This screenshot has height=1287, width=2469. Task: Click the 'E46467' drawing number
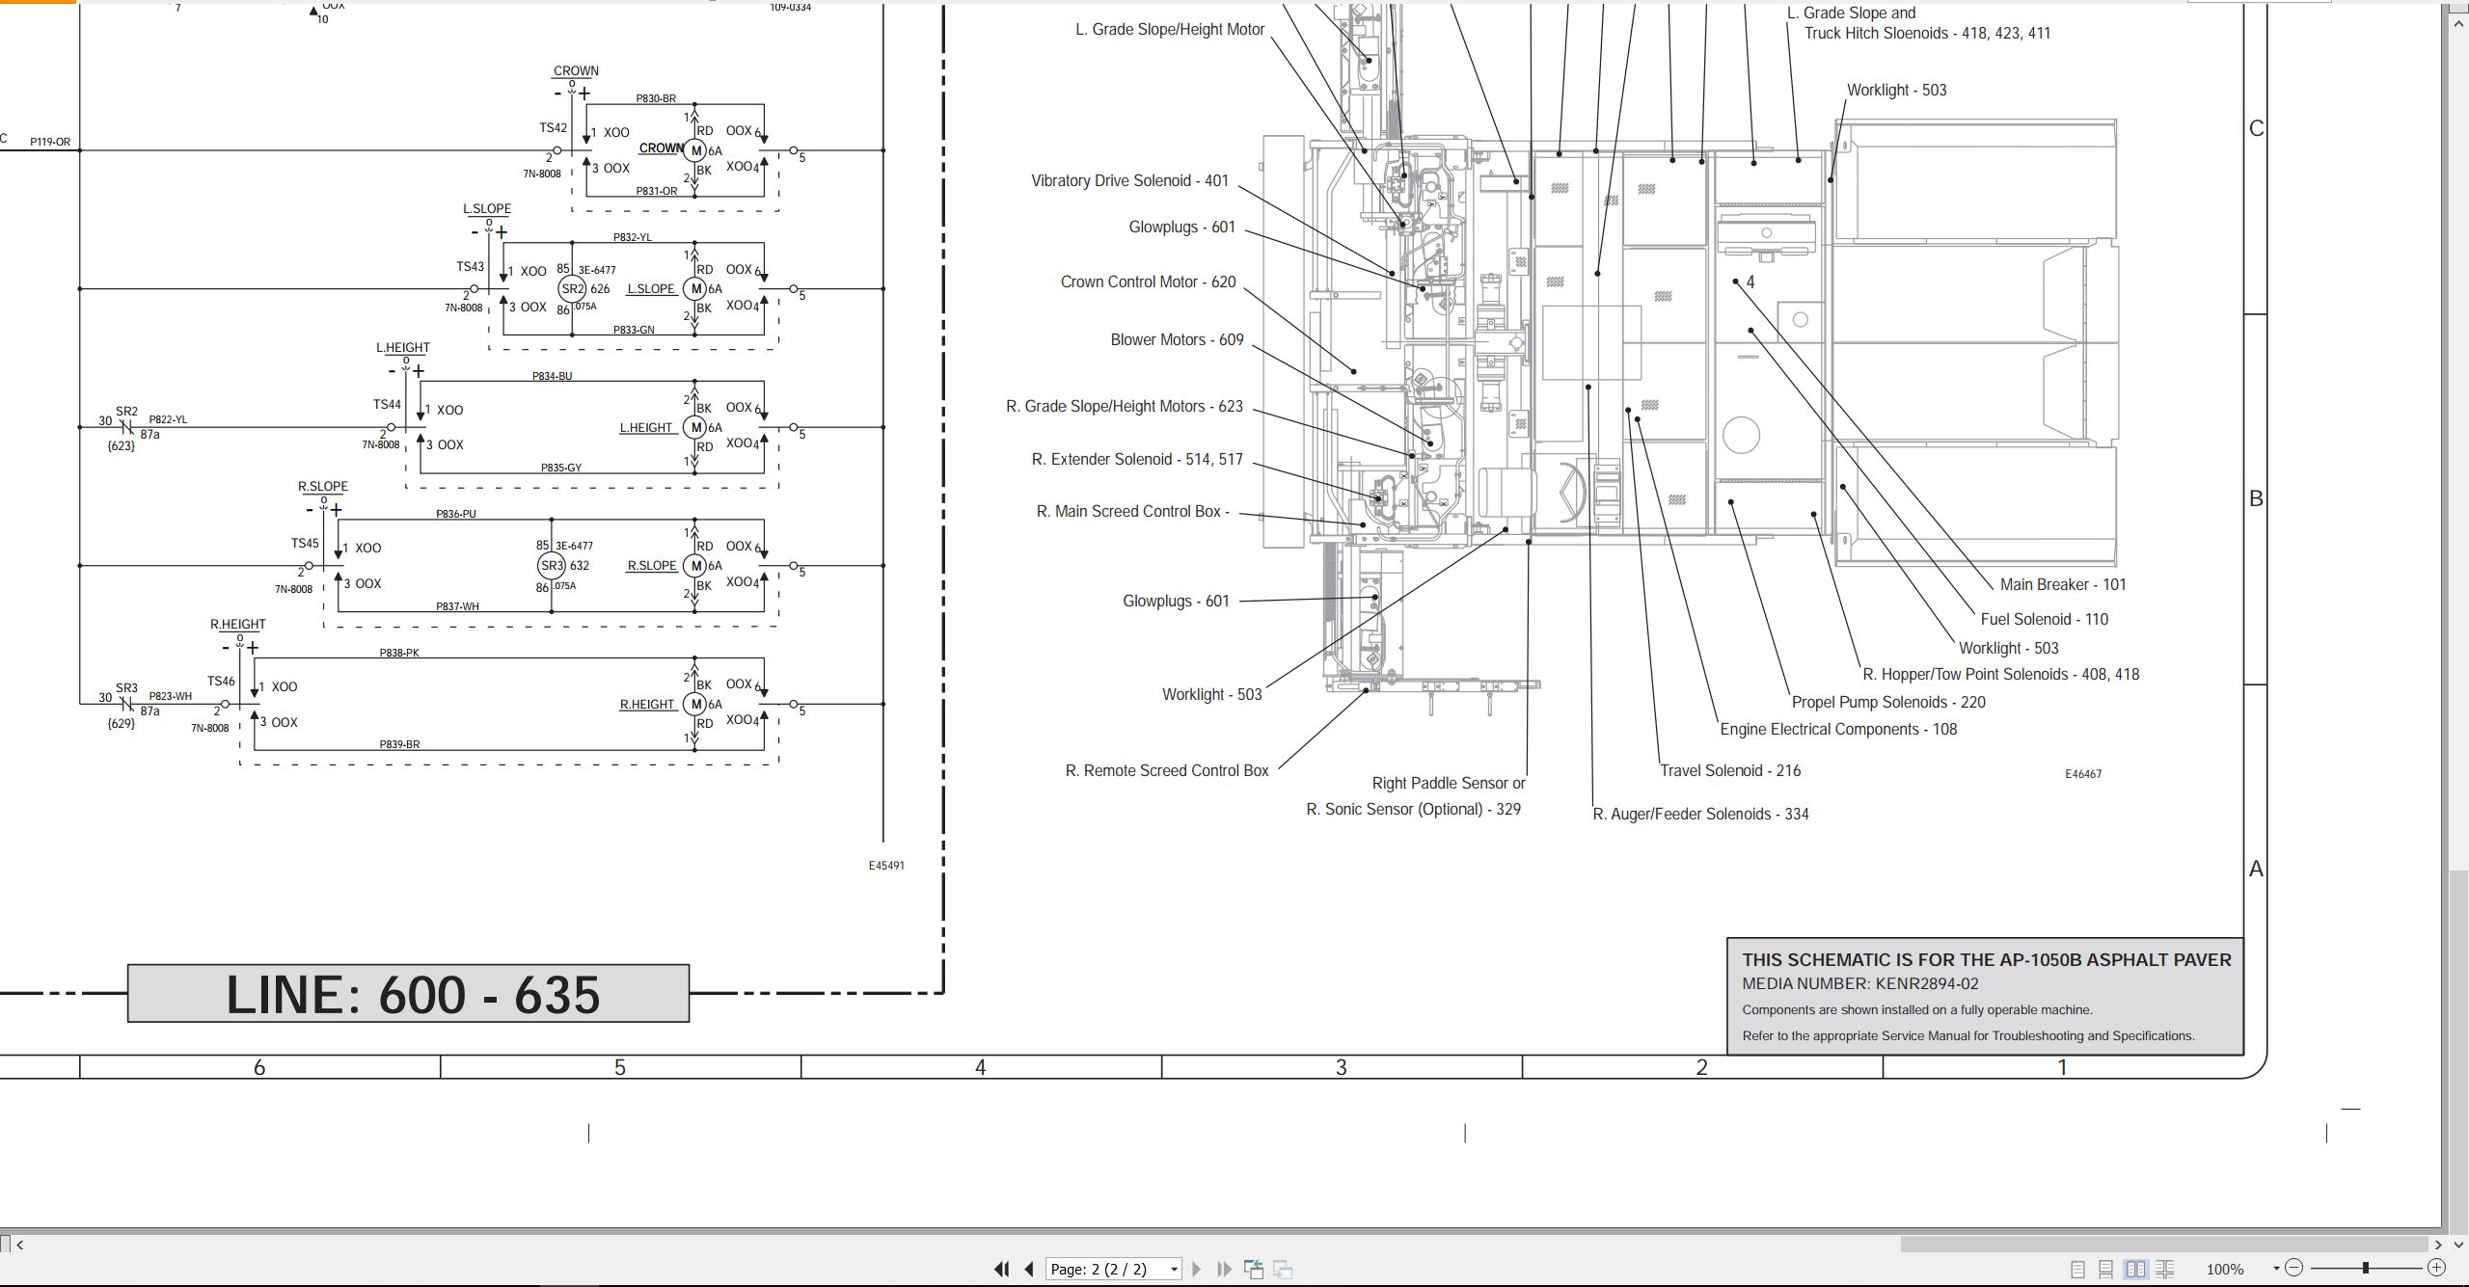[2083, 774]
